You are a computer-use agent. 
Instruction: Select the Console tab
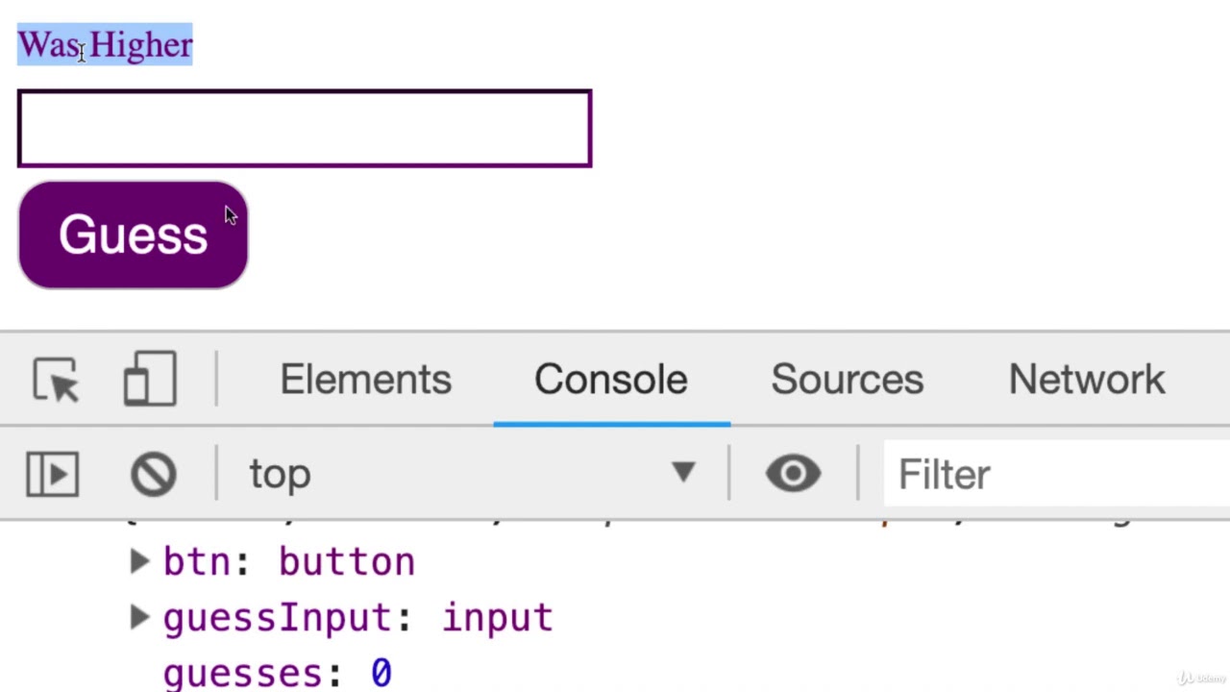611,380
